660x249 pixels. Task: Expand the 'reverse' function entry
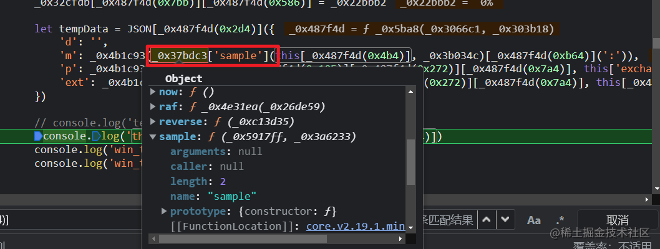(x=153, y=121)
